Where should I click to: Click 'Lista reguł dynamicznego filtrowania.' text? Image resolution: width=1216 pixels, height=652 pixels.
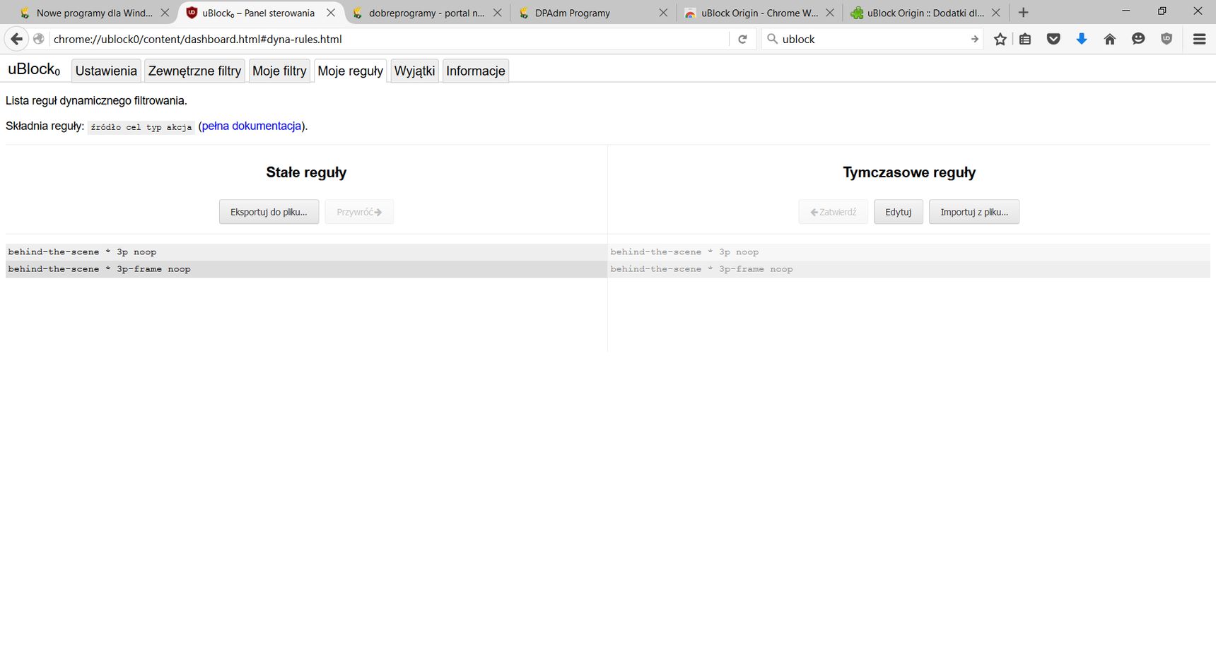point(96,100)
